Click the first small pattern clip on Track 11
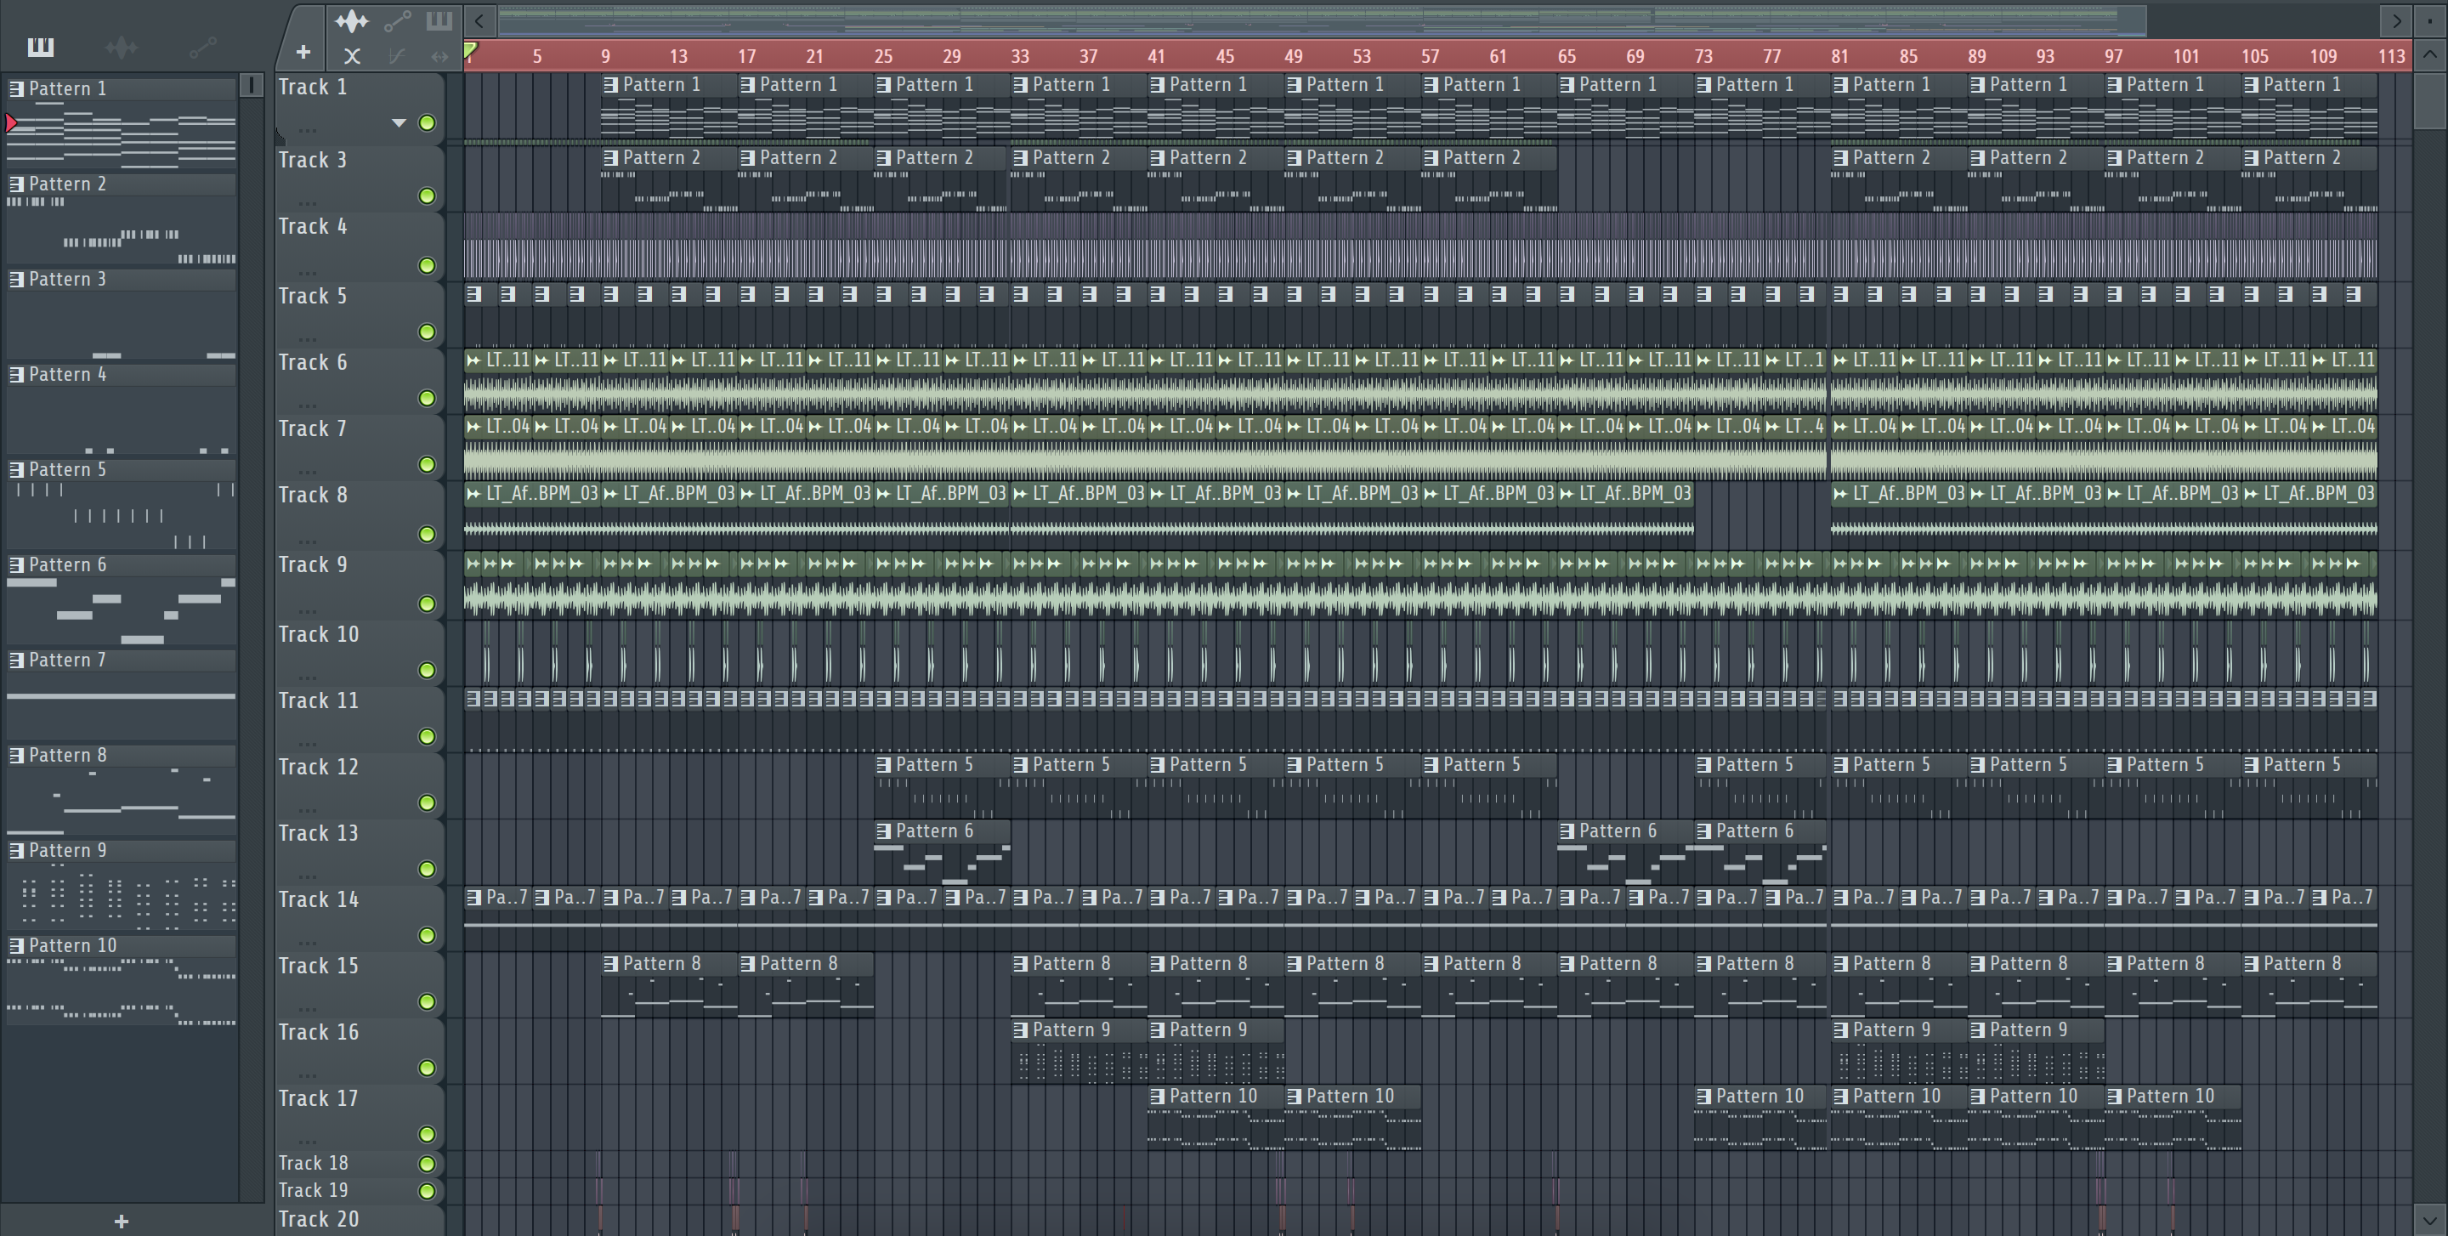The image size is (2448, 1236). point(473,698)
